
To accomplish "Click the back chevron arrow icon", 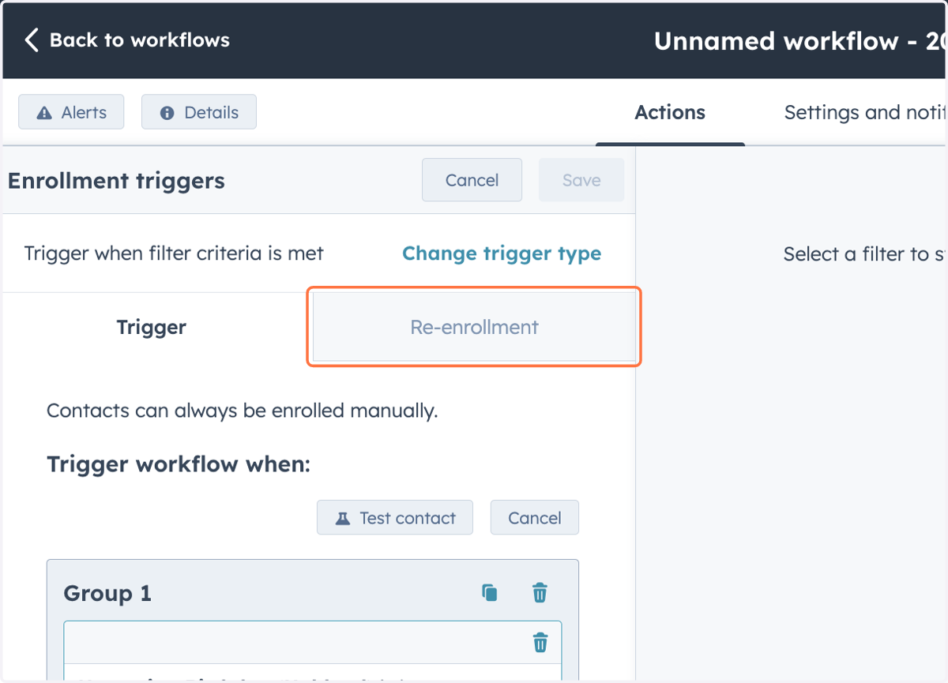I will [32, 40].
